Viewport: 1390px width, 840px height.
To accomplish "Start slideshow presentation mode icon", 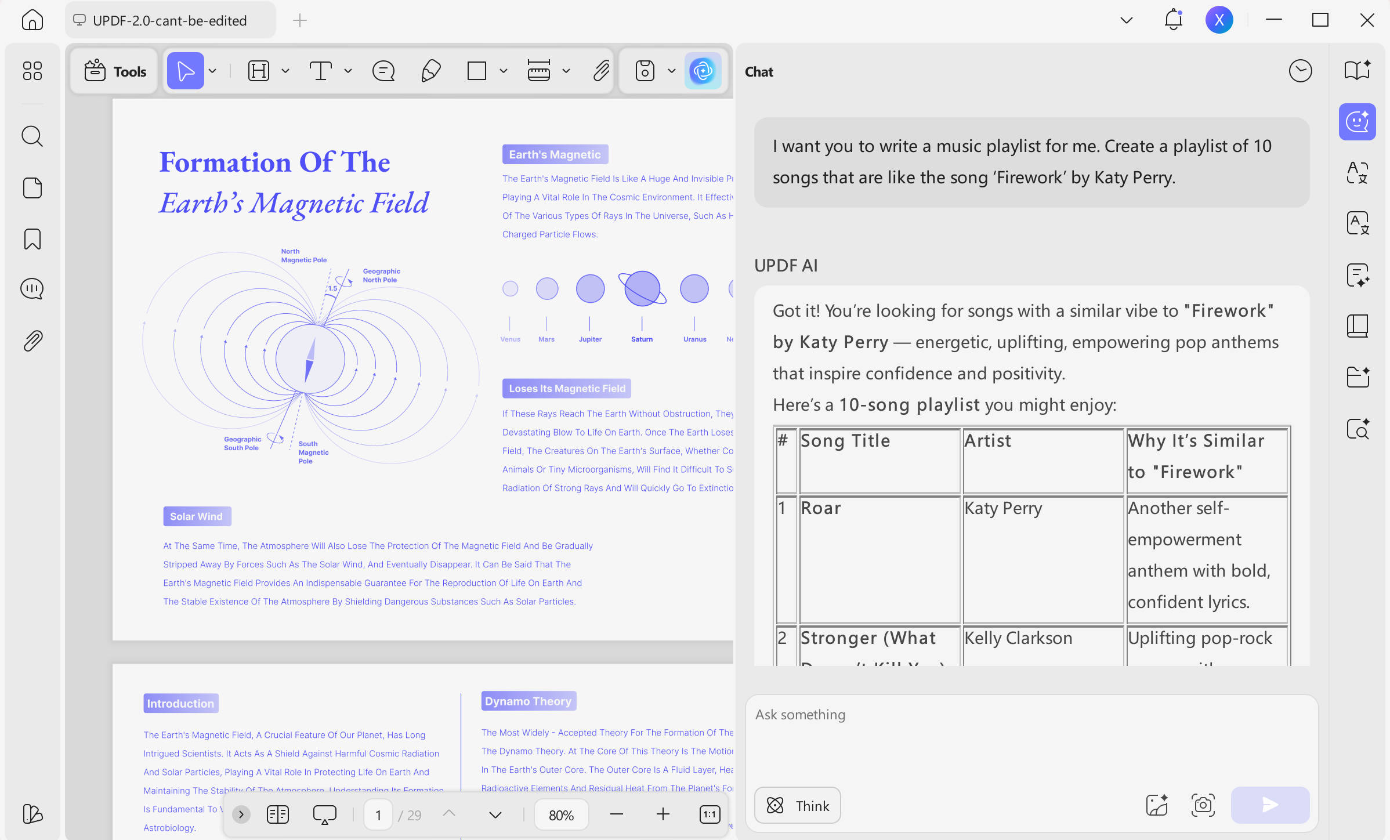I will tap(325, 814).
